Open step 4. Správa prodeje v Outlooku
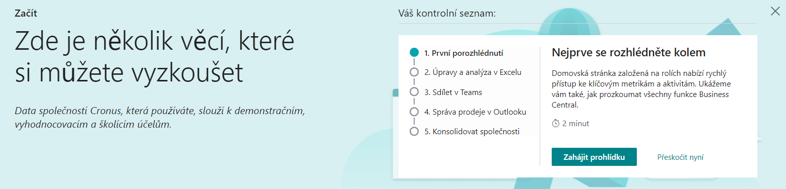The height and width of the screenshot is (189, 786). click(x=475, y=112)
